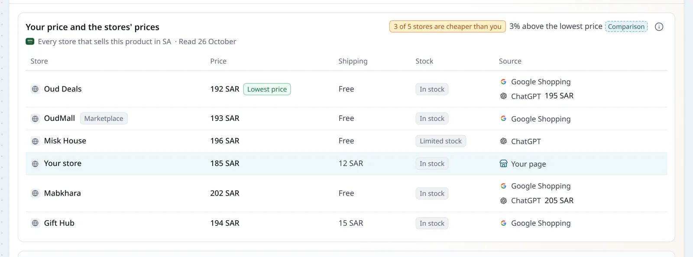
Task: Click the Your page source label
Action: point(528,164)
